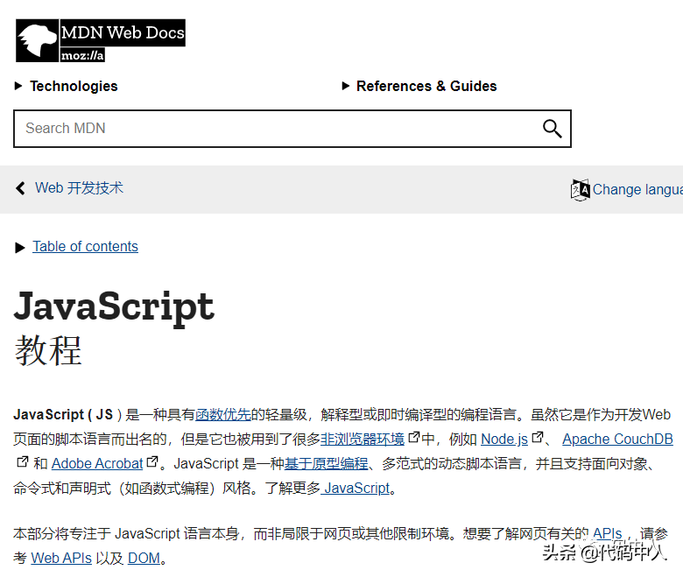Image resolution: width=683 pixels, height=577 pixels.
Task: Click external link icon after Adobe Acrobat
Action: click(152, 461)
